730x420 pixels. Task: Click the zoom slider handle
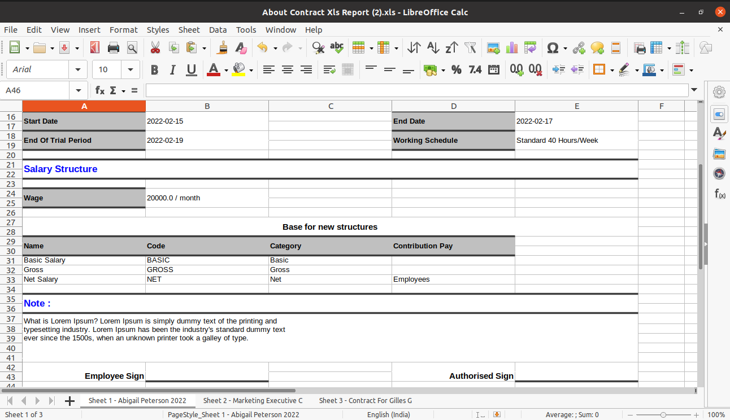pos(663,414)
